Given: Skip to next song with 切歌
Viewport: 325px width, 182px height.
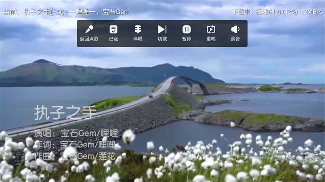Looking at the screenshot, I should (x=162, y=33).
